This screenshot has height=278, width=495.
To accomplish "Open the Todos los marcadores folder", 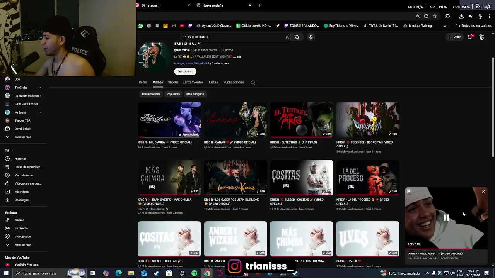I will coord(473,26).
